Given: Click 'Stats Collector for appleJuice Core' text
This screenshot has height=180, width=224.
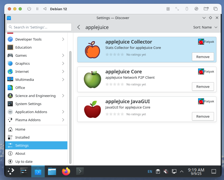Looking at the screenshot, I should tap(133, 48).
